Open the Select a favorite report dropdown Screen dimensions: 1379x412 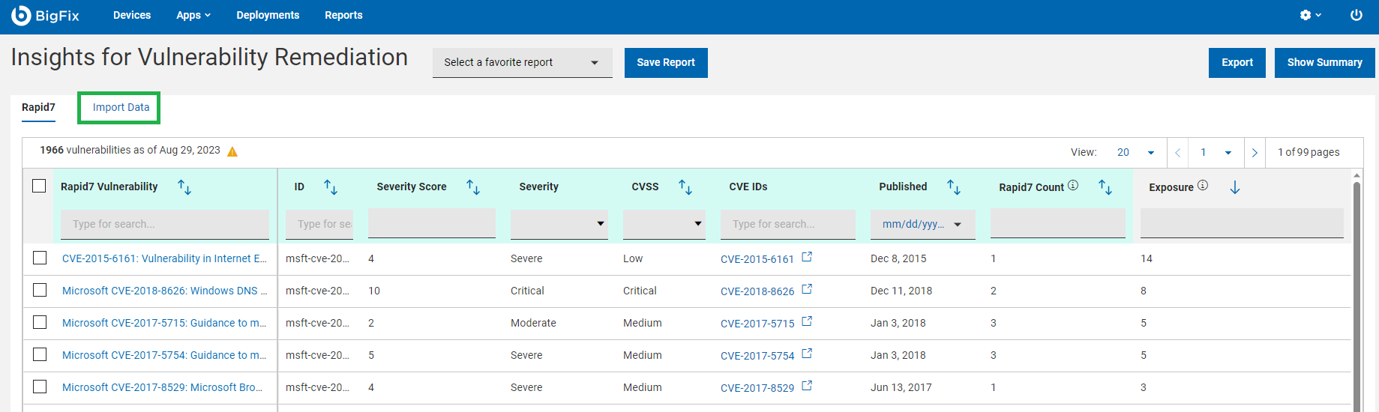pos(522,63)
